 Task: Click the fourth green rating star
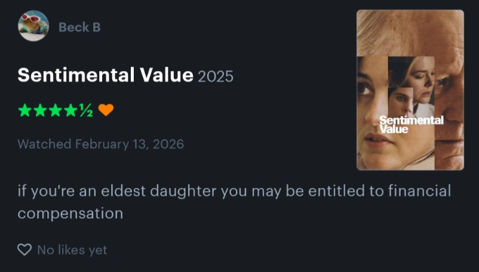pyautogui.click(x=70, y=110)
